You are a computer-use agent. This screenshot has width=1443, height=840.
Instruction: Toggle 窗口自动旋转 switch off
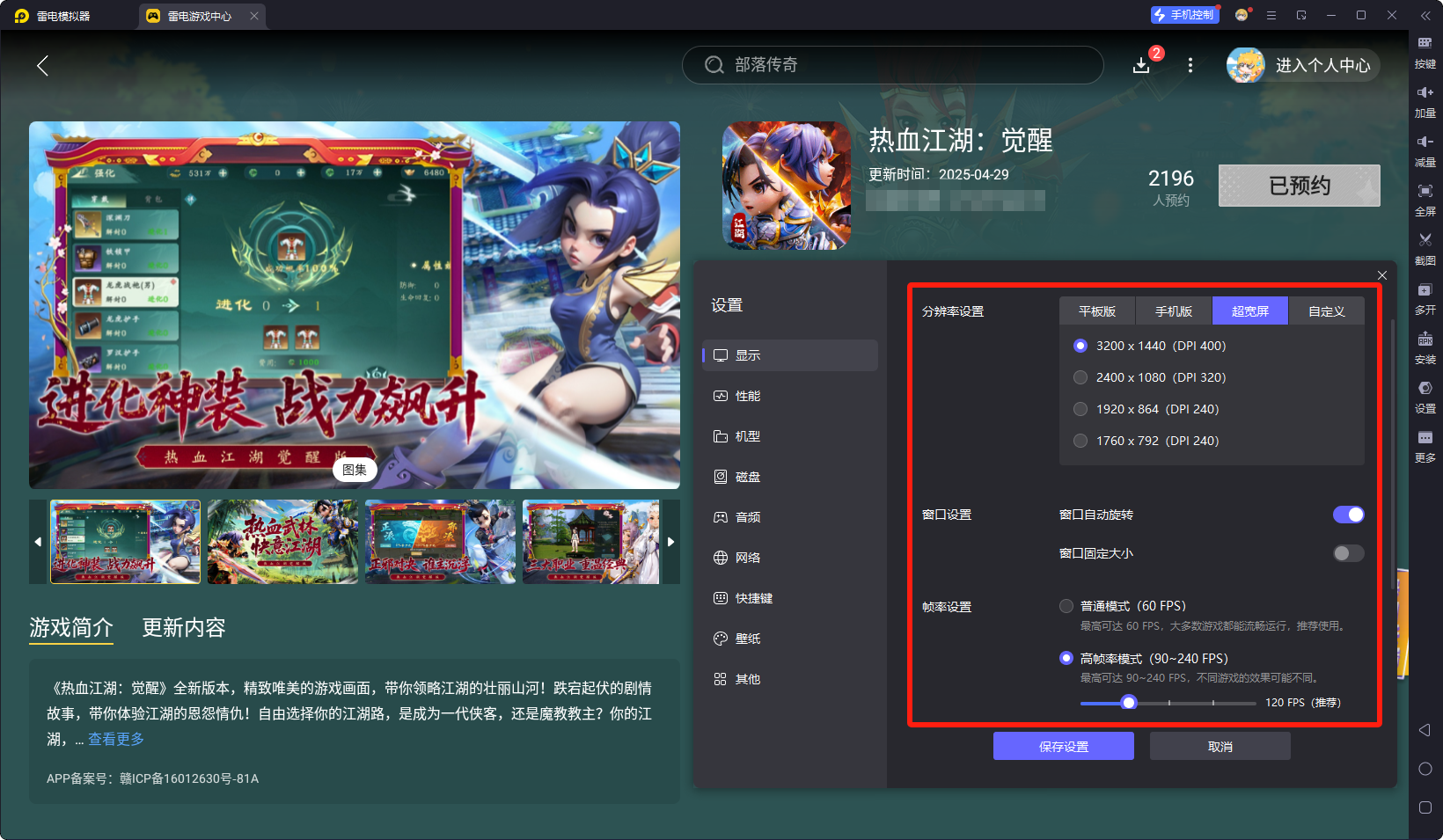(x=1348, y=515)
